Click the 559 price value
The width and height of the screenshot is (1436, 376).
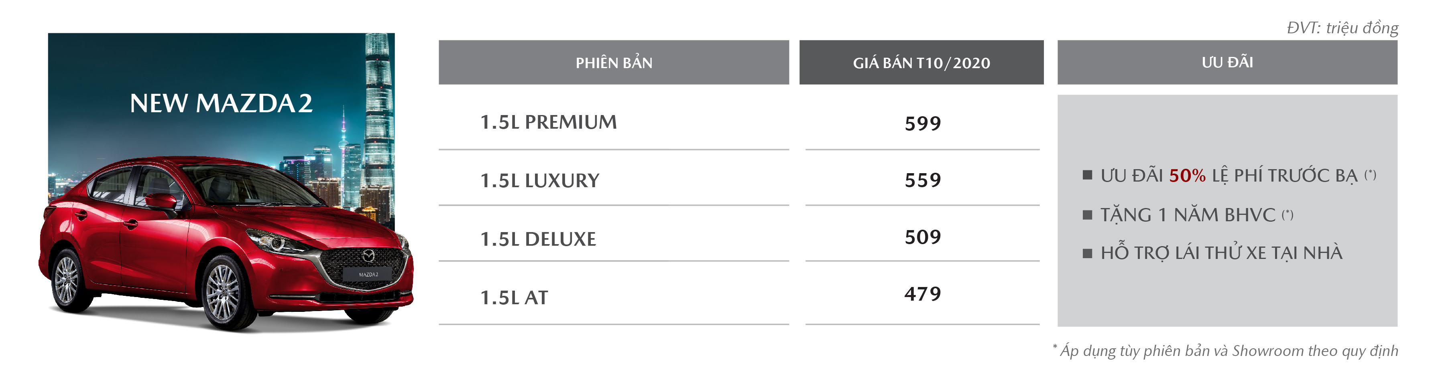(923, 180)
